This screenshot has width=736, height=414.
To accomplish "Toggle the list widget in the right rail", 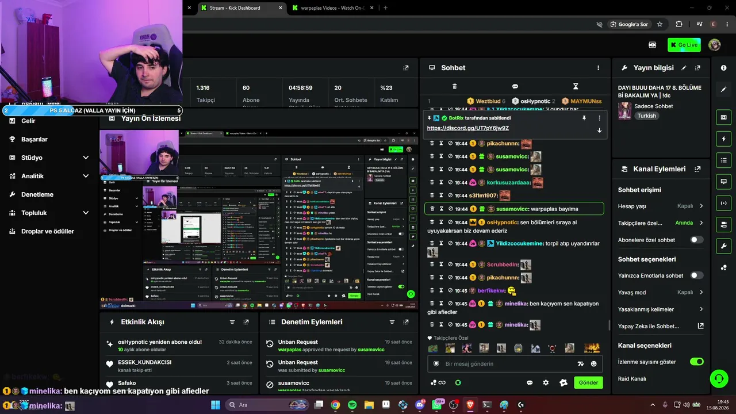I will [x=723, y=160].
